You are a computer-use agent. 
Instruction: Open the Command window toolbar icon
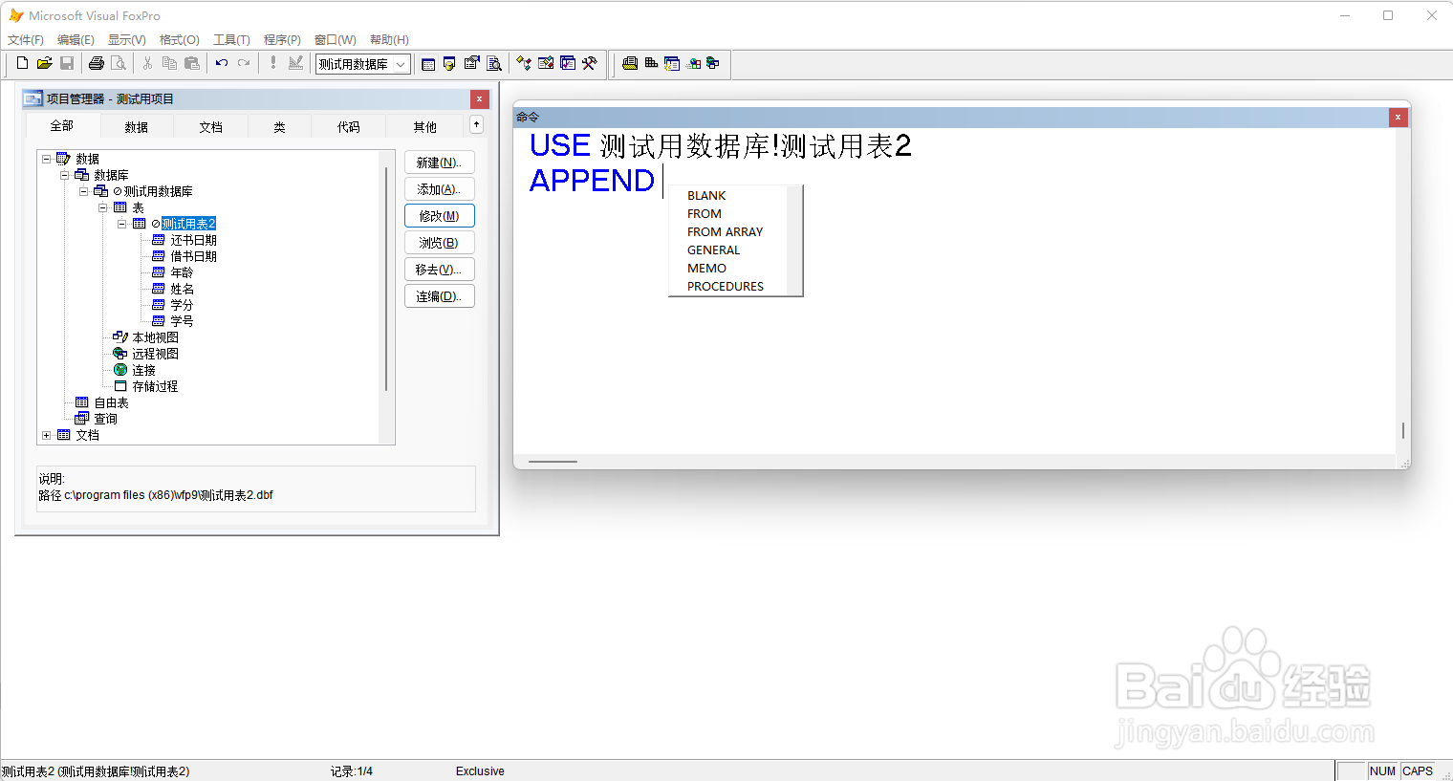point(428,63)
